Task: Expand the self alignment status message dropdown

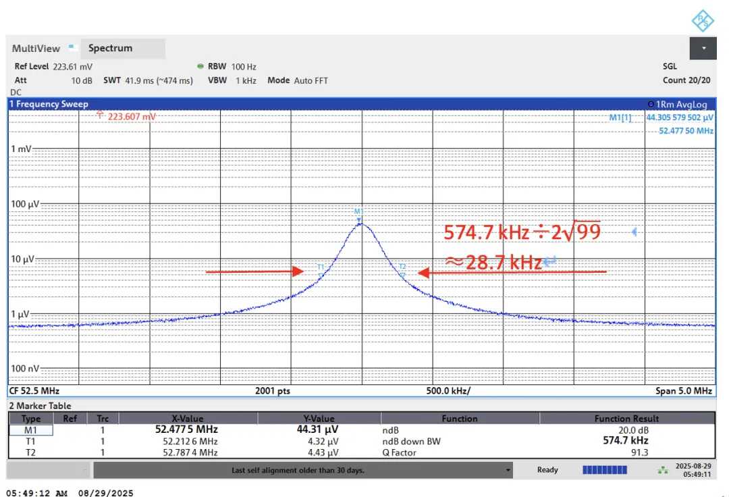Action: point(508,470)
